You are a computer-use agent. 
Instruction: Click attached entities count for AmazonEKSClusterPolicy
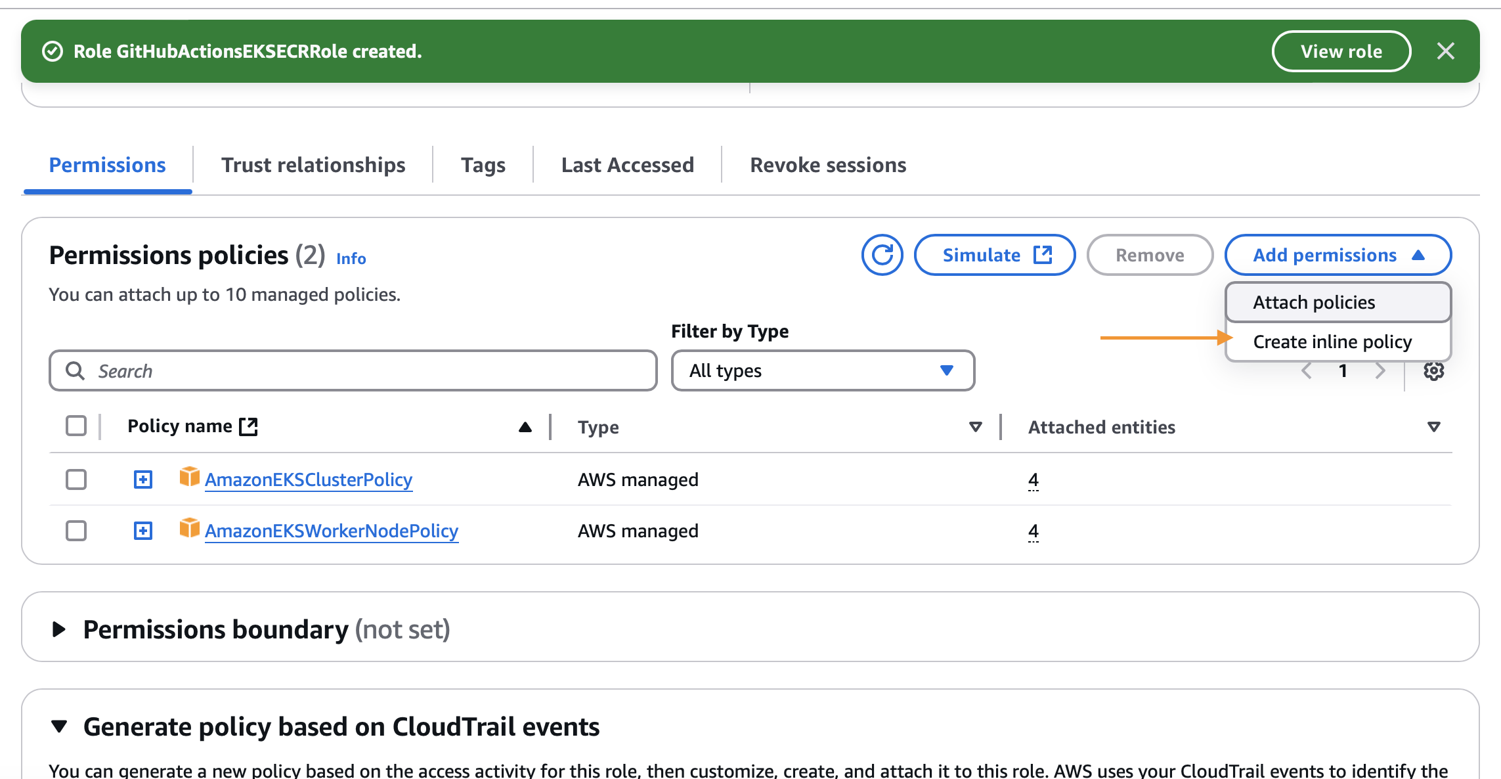point(1033,480)
